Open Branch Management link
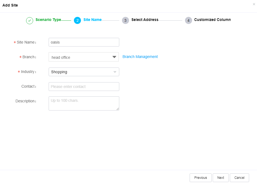The height and width of the screenshot is (184, 257). pyautogui.click(x=140, y=57)
